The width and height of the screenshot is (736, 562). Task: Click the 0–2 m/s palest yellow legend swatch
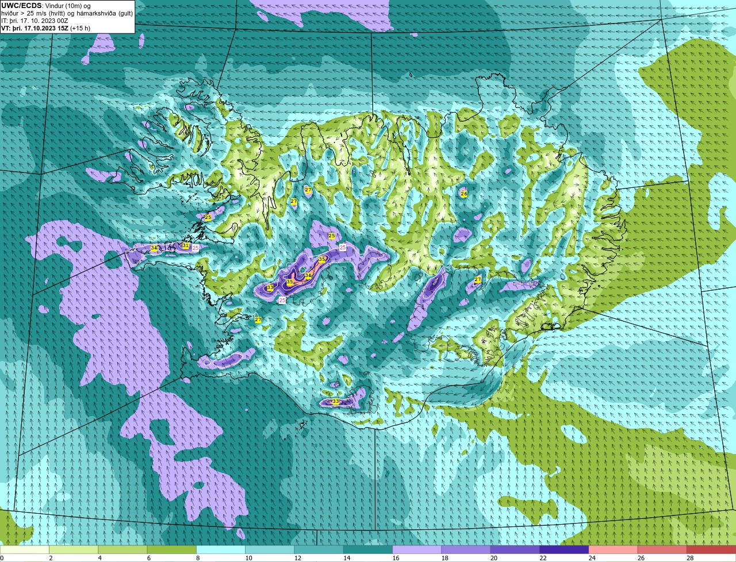click(x=25, y=549)
